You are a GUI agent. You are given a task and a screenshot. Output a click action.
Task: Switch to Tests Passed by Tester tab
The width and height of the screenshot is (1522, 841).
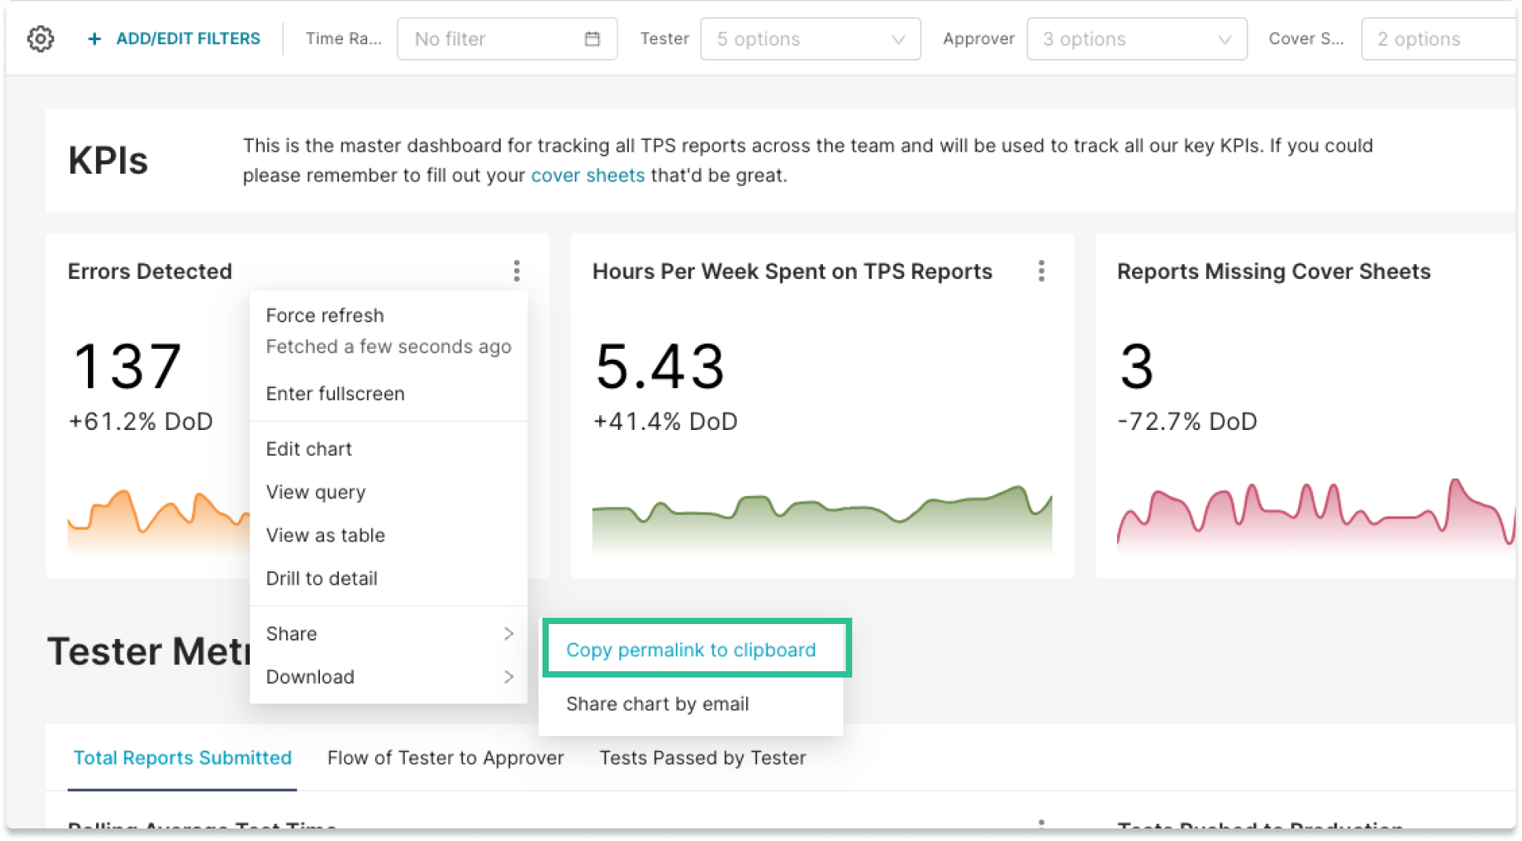point(703,758)
